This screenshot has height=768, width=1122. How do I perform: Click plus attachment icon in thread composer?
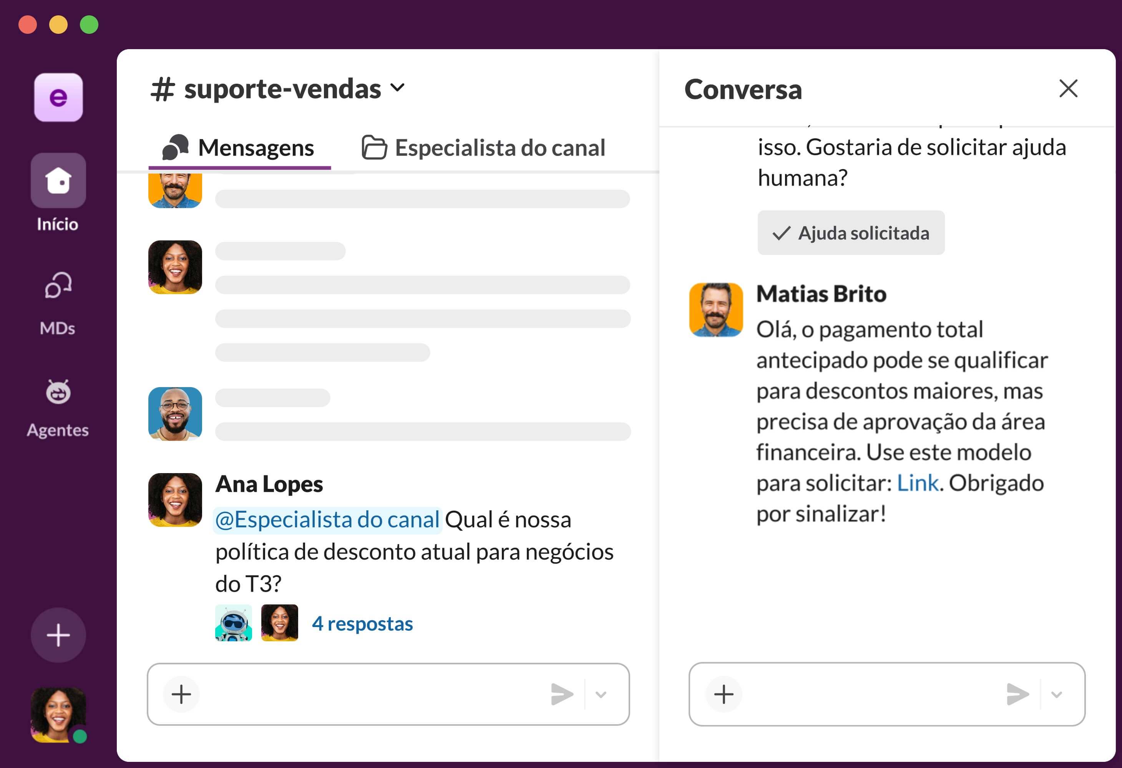[x=723, y=694]
